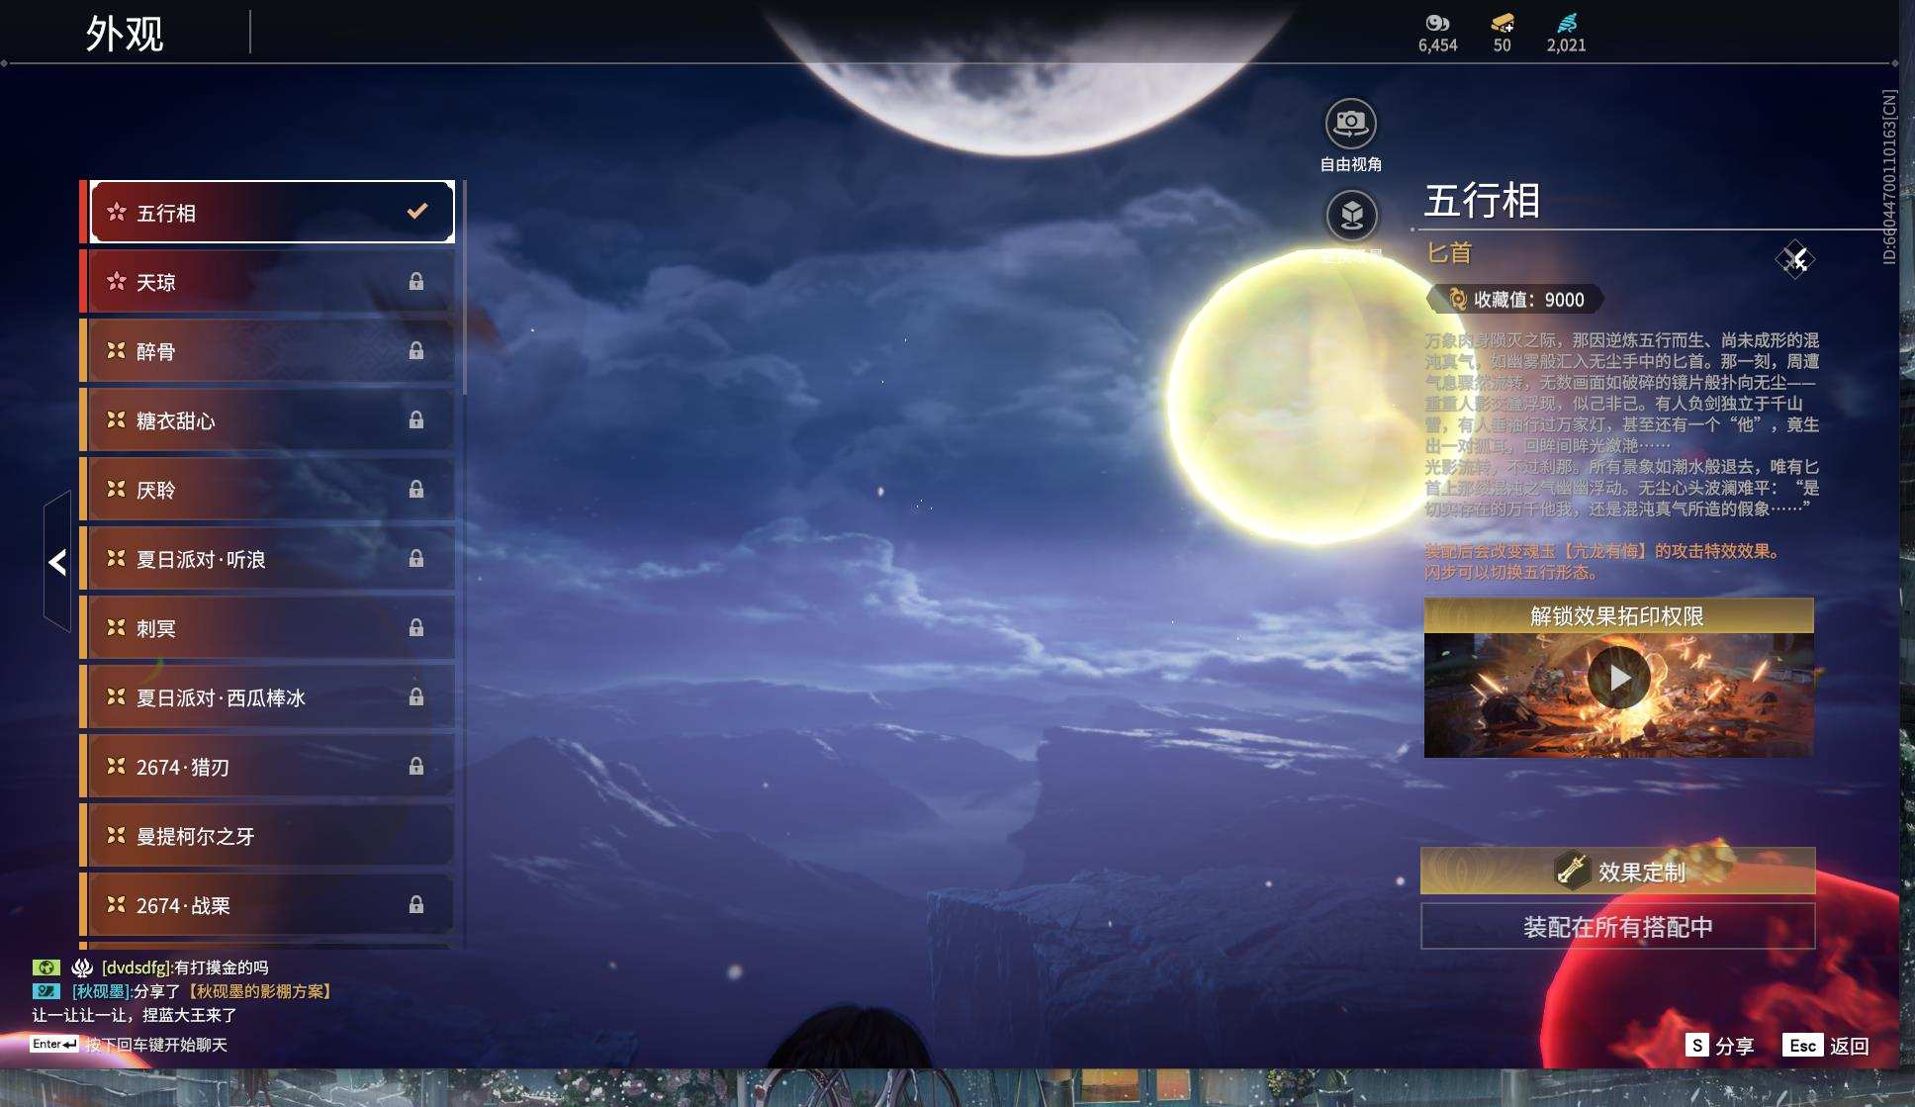The height and width of the screenshot is (1107, 1915).
Task: Click the S 分享 share button
Action: (1720, 1046)
